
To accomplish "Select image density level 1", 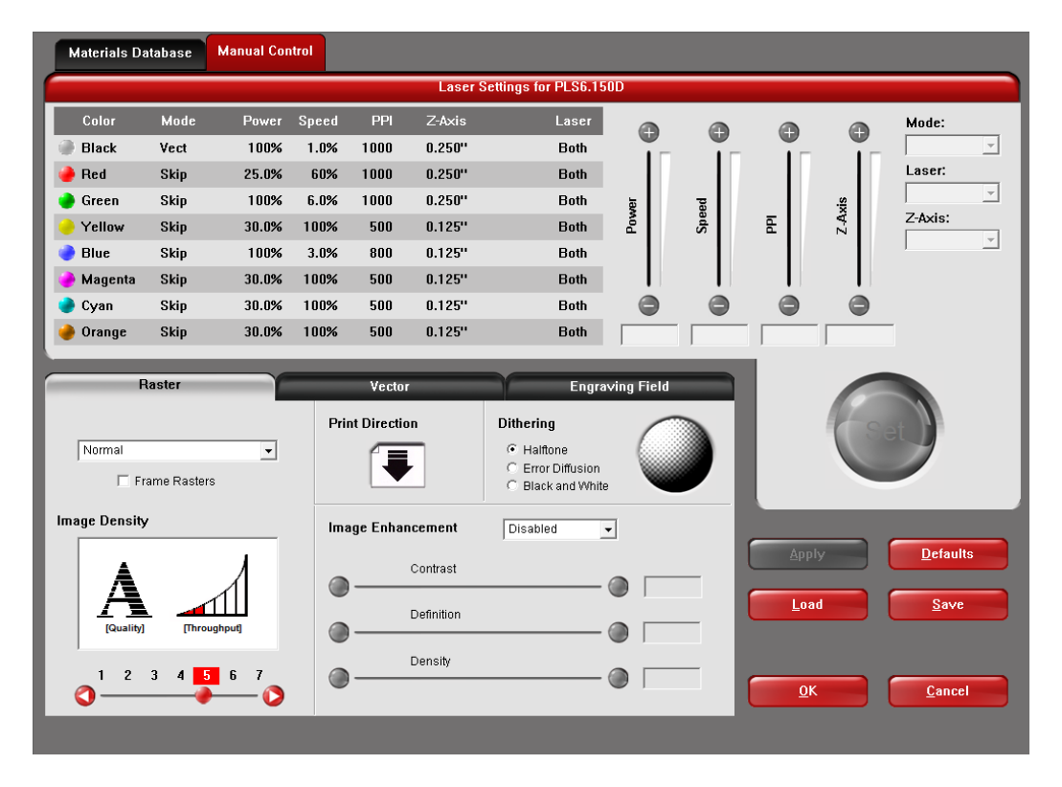I will (x=101, y=675).
